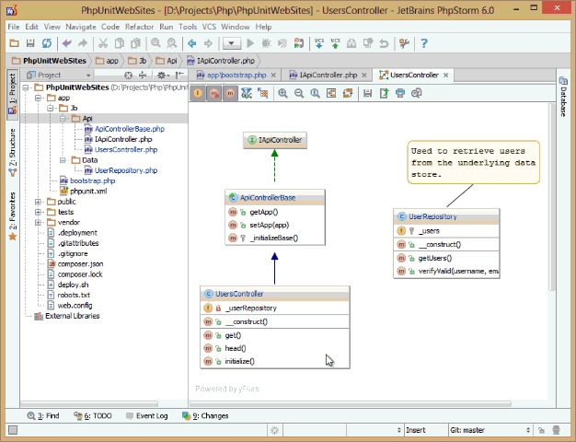Open the run configuration dropdown
The width and height of the screenshot is (576, 442).
(232, 43)
